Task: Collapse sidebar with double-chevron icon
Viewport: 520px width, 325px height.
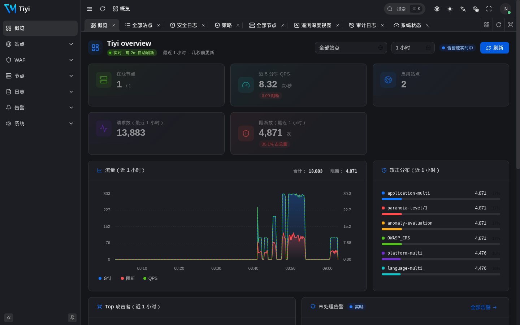Action: tap(9, 318)
